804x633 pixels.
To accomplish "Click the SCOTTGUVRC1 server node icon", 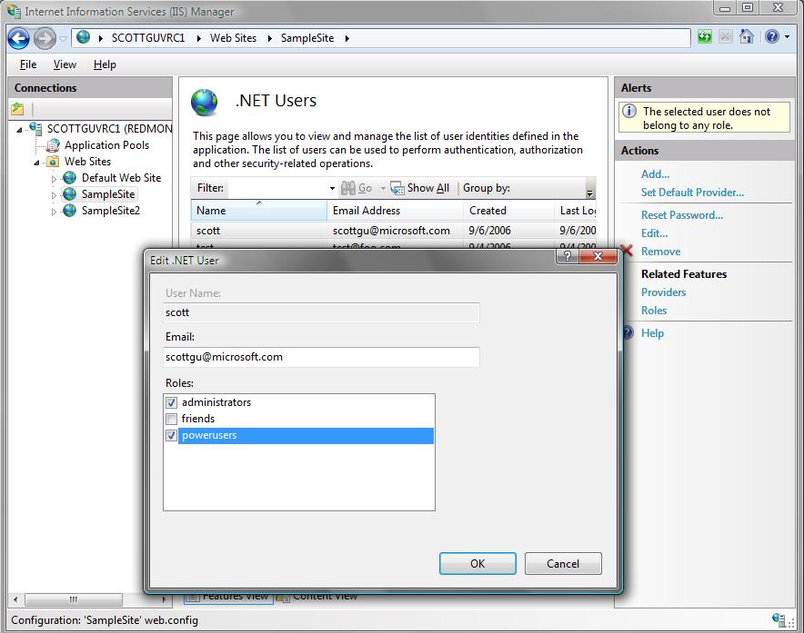I will [x=35, y=129].
